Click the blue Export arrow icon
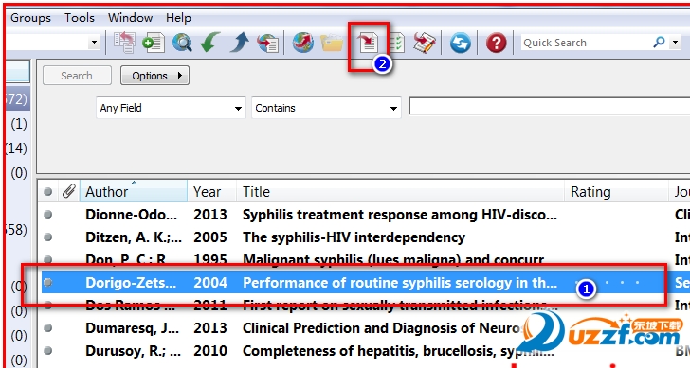This screenshot has height=368, width=690. (239, 43)
